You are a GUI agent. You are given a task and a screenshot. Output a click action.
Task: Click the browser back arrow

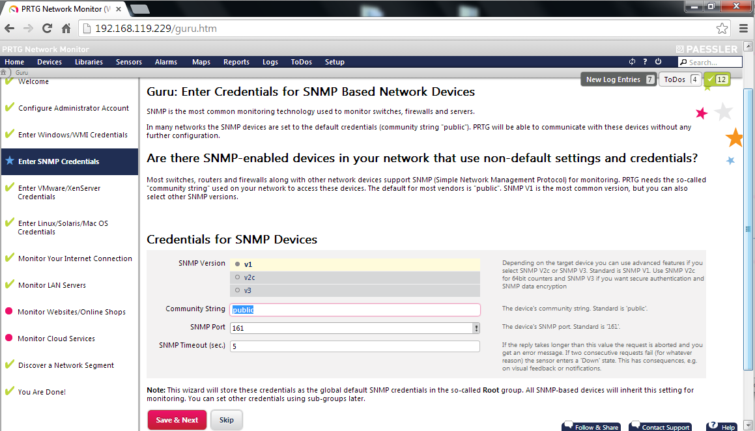coord(9,29)
